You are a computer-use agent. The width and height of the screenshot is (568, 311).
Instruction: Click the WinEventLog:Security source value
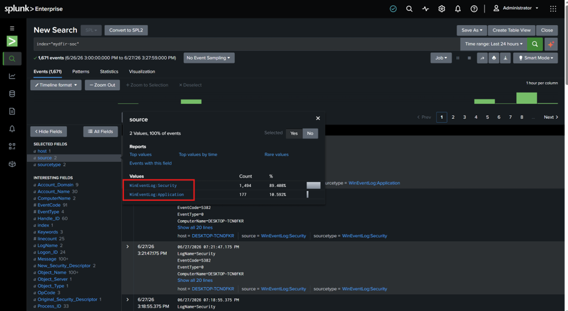153,185
